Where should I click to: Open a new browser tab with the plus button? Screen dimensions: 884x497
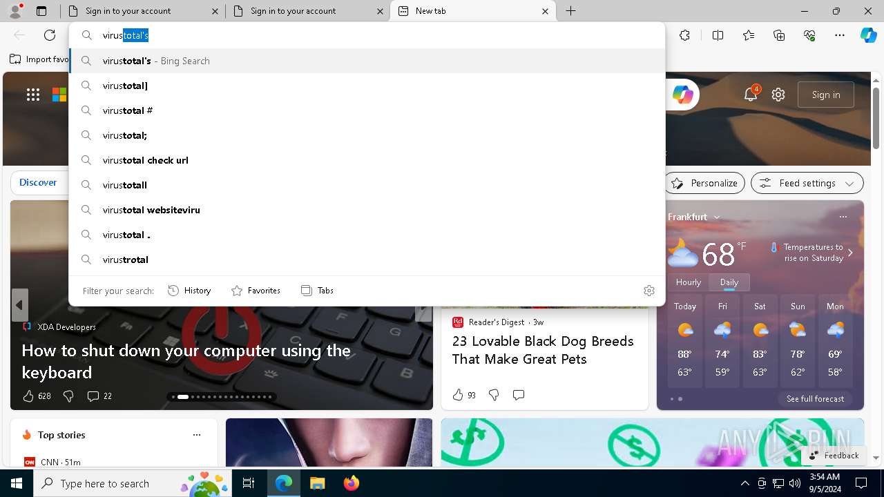tap(570, 11)
